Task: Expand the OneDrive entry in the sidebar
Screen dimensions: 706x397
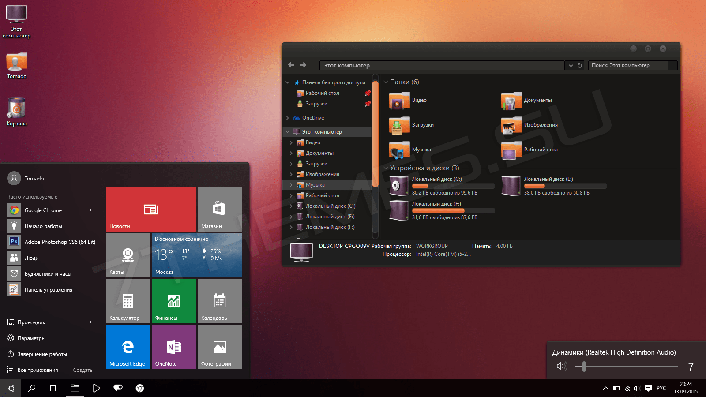Action: 287,118
